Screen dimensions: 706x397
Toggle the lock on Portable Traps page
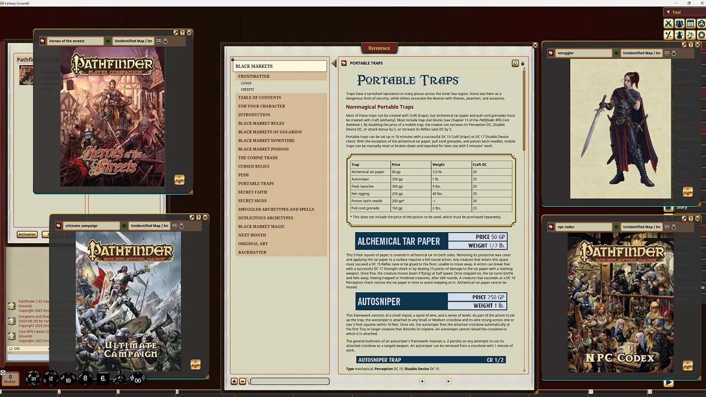point(523,63)
